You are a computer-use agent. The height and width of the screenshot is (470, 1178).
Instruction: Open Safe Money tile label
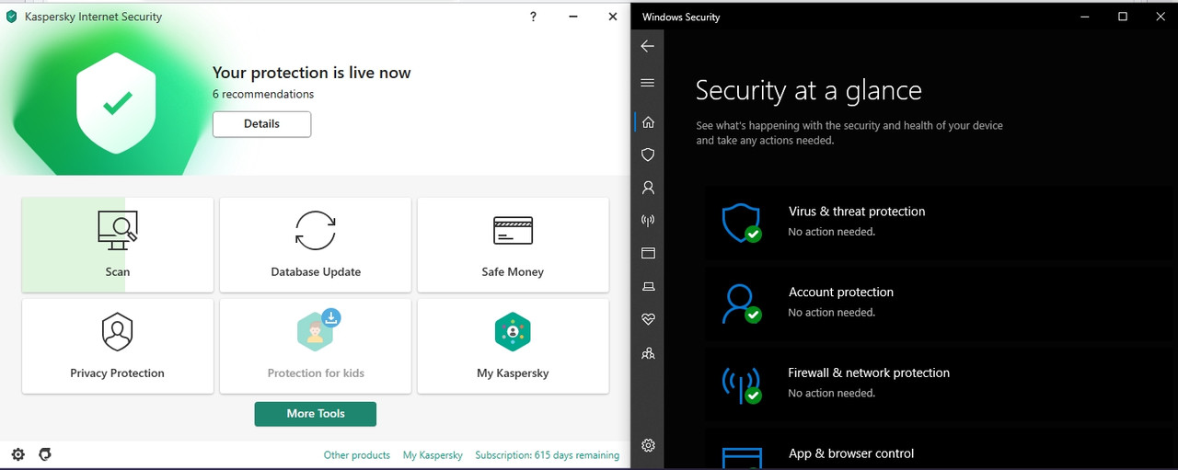tap(513, 272)
